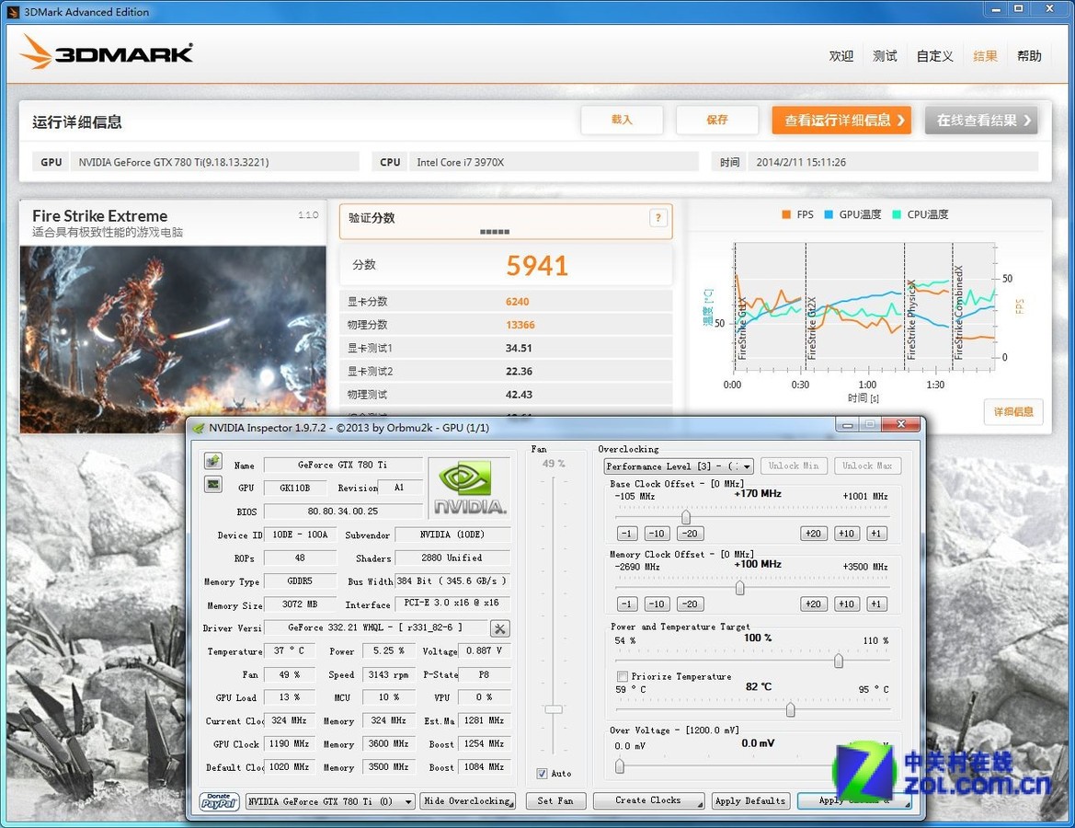The height and width of the screenshot is (828, 1075).
Task: Click the Over Voltage slider handle
Action: coord(620,765)
